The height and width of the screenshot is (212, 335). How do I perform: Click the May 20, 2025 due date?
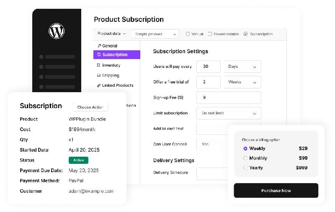click(x=83, y=171)
